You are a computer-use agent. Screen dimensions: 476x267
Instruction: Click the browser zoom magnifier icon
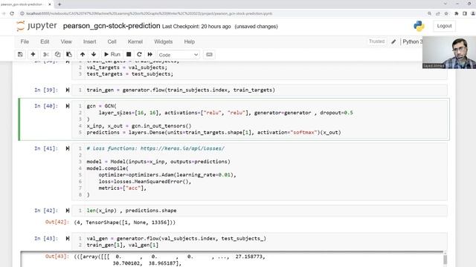click(429, 13)
